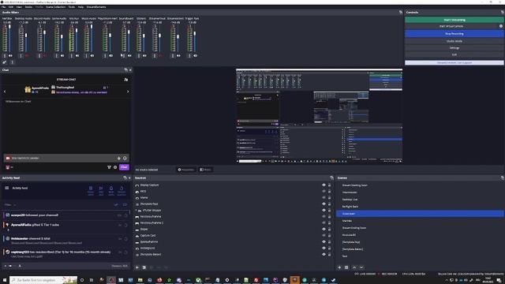Send message with the purple Chat button
505x284 pixels.
(125, 167)
